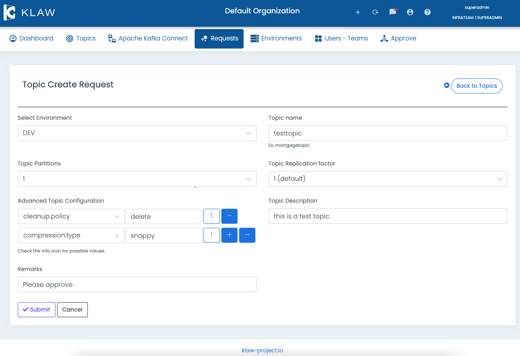Open the notifications chat icon

pyautogui.click(x=393, y=12)
